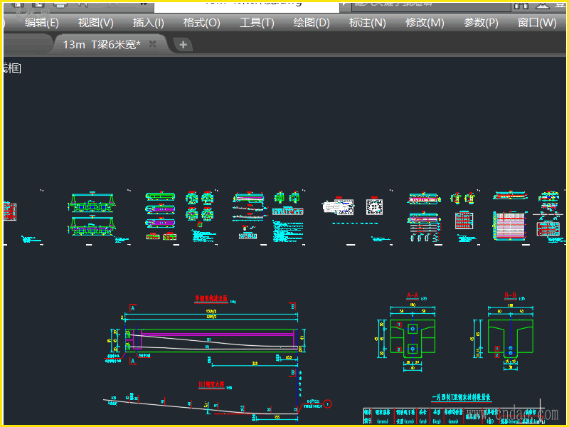Select the right QR code in sheet row
The image size is (569, 427).
click(x=374, y=207)
